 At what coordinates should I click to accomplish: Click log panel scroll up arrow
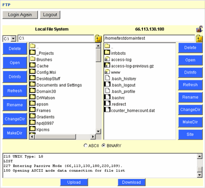200,156
